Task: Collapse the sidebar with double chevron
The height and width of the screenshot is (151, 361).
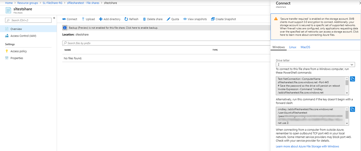Action: [x=54, y=18]
